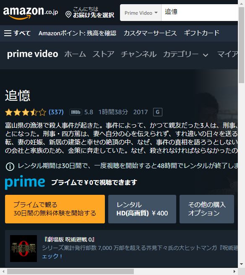This screenshot has width=245, height=275.
Task: Open その他の購入オプション button
Action: tap(207, 209)
